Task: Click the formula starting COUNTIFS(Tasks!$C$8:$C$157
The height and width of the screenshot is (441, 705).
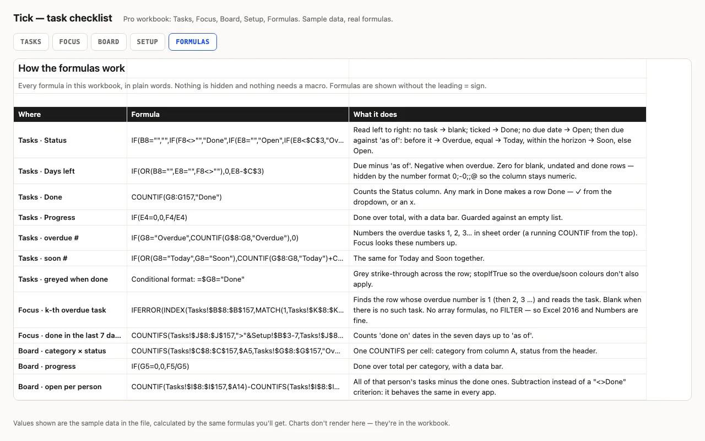Action: pyautogui.click(x=238, y=351)
